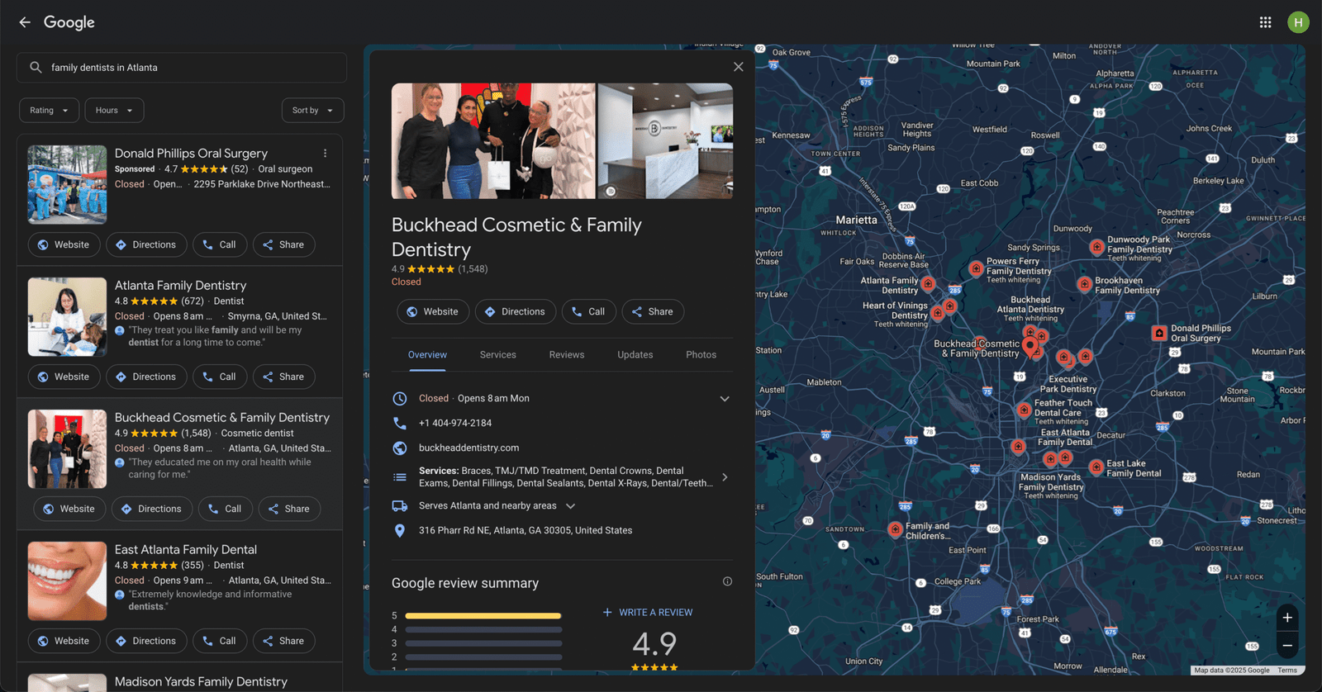Click the search magnifier icon
The width and height of the screenshot is (1322, 692).
click(x=36, y=68)
